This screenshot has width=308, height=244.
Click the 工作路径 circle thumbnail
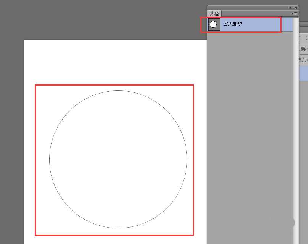click(214, 24)
